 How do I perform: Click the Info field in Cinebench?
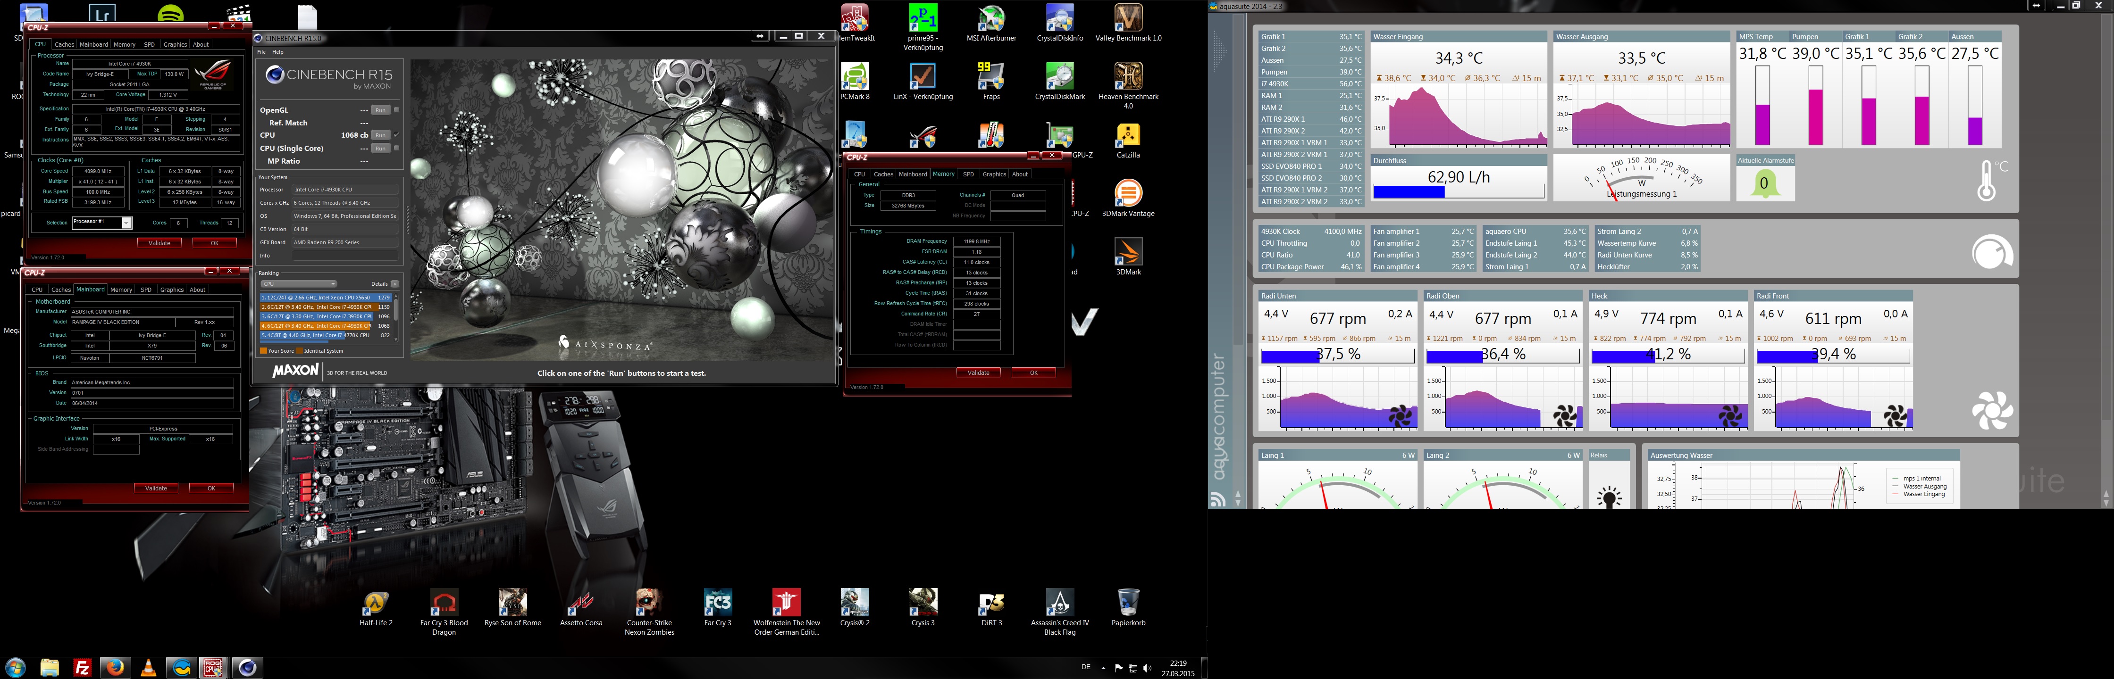point(345,256)
